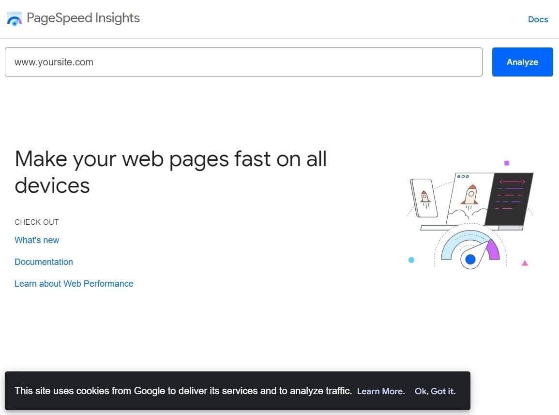
Task: Click the speedometer gauge's blue center dial
Action: [x=470, y=260]
